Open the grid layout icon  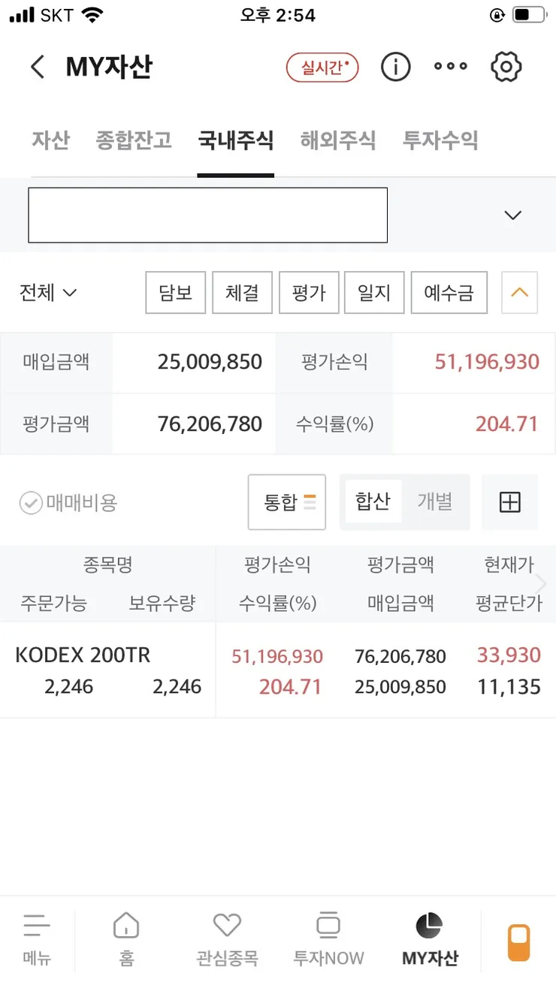[x=510, y=502]
